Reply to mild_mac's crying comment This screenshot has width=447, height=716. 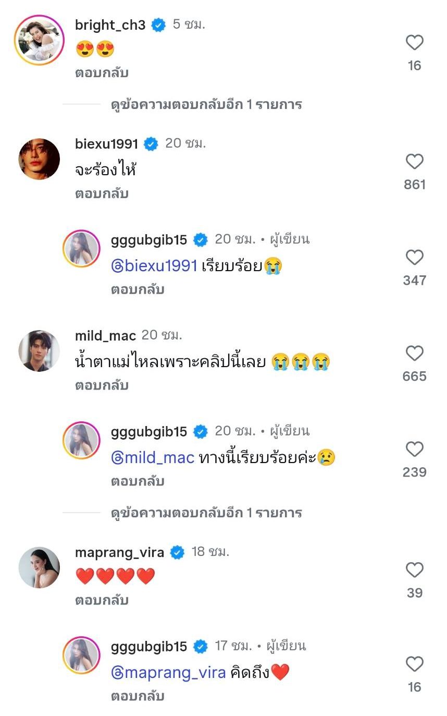[102, 386]
